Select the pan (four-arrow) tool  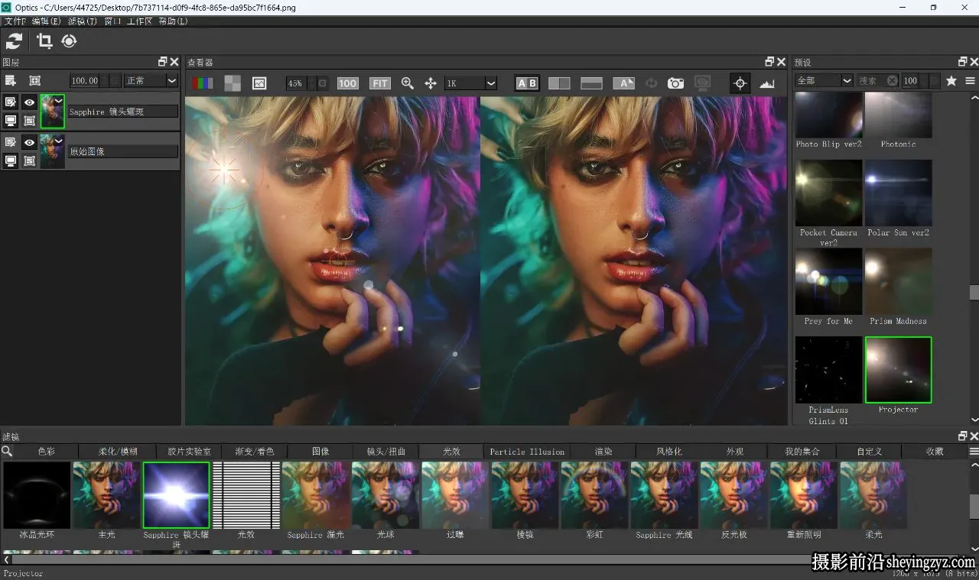[x=431, y=83]
